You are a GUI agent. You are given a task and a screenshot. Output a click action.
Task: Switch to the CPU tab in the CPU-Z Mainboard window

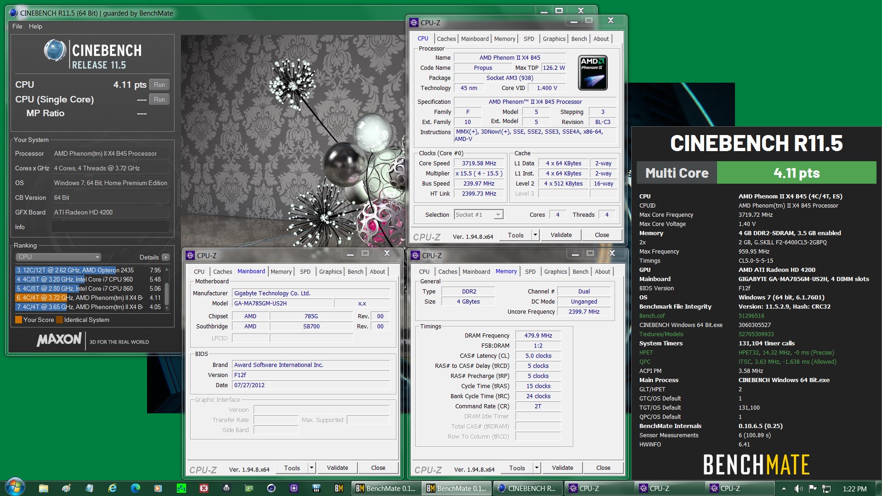pyautogui.click(x=199, y=272)
